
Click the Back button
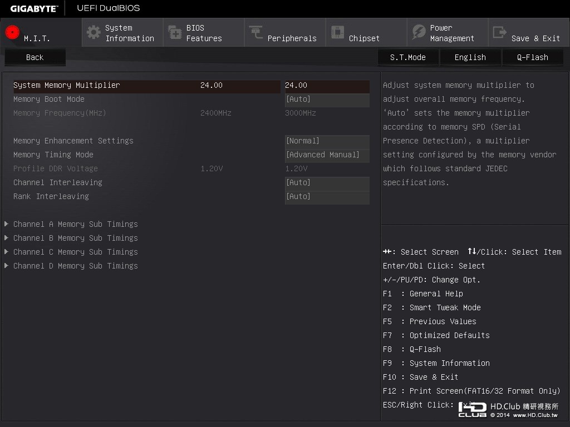tap(35, 57)
